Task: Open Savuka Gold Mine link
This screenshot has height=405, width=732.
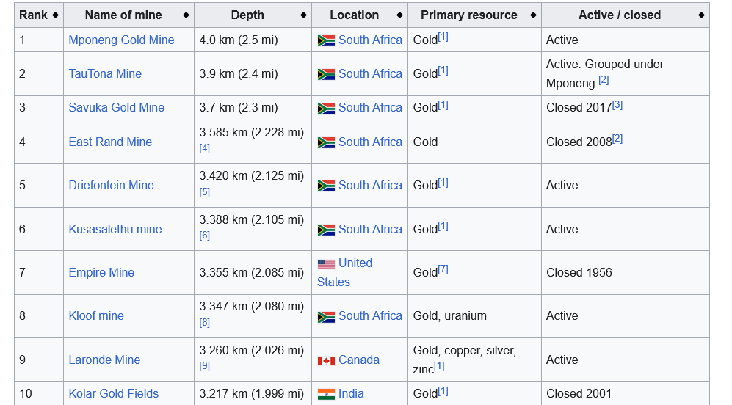Action: 117,107
